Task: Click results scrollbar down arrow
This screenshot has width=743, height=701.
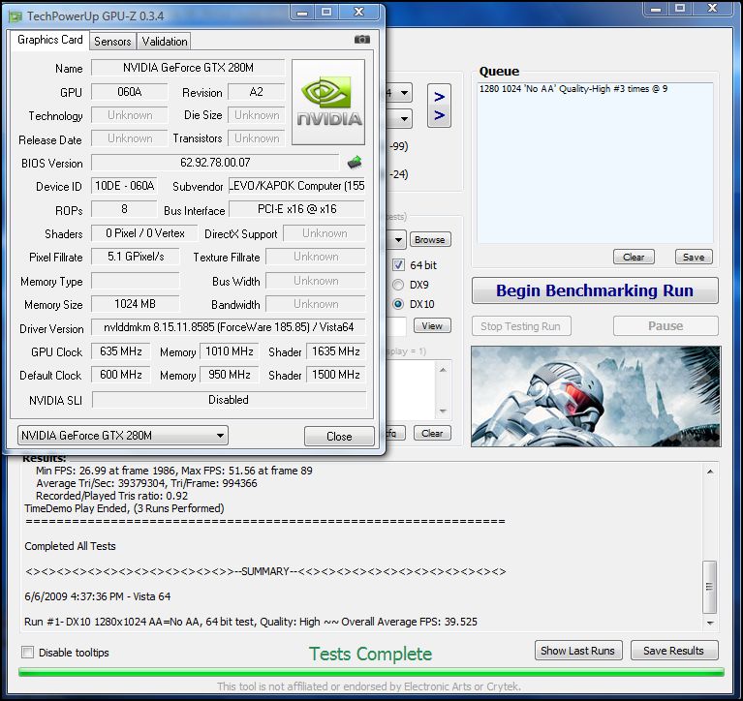Action: coord(710,623)
